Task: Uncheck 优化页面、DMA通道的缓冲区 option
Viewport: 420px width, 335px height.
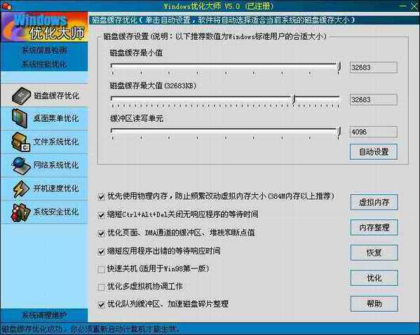Action: click(101, 233)
